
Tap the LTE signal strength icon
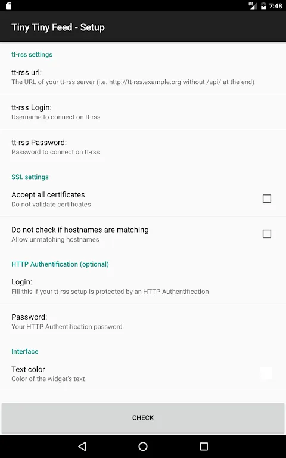(x=253, y=5)
